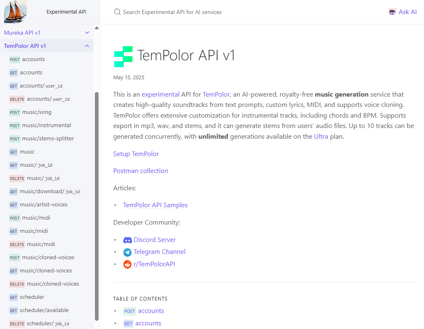The width and height of the screenshot is (424, 329).
Task: Open POST music/instrumental in sidebar
Action: coord(40,125)
